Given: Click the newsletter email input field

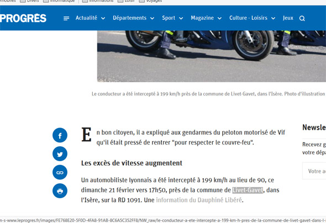Looking at the screenshot, I should tap(314, 171).
